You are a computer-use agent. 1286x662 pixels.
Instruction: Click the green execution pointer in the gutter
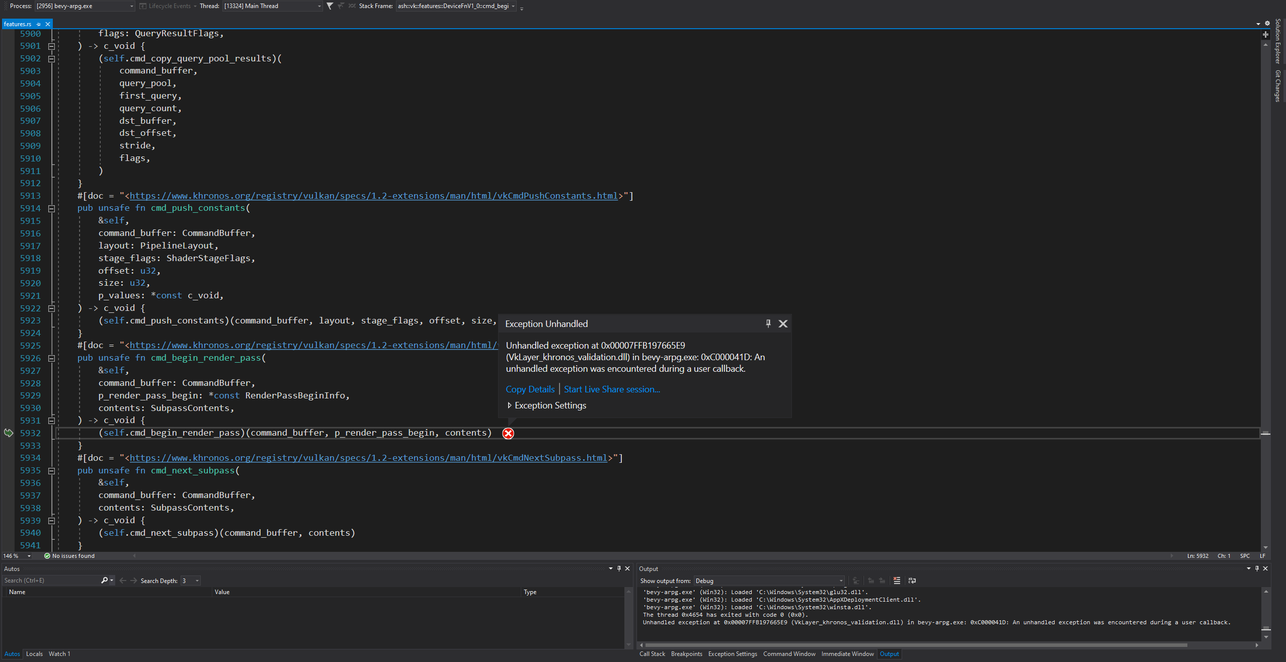pyautogui.click(x=8, y=433)
